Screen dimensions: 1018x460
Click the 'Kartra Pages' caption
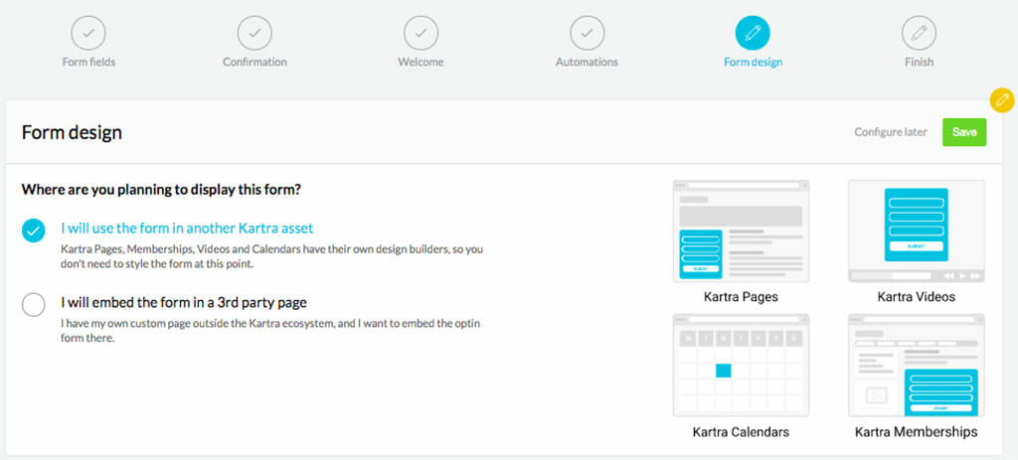coord(741,297)
